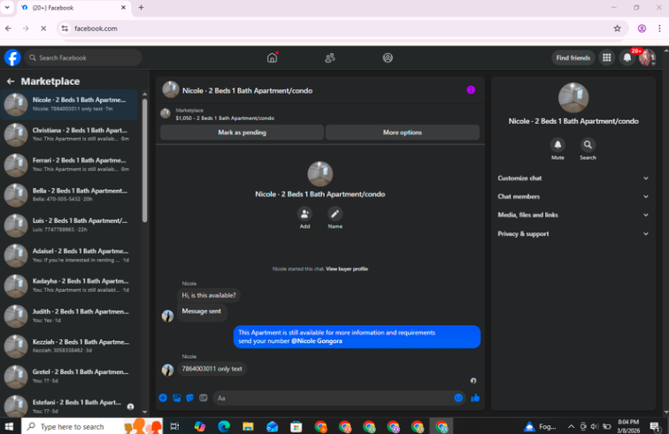Open the $1,050 Marketplace listing link
The height and width of the screenshot is (434, 669).
225,118
